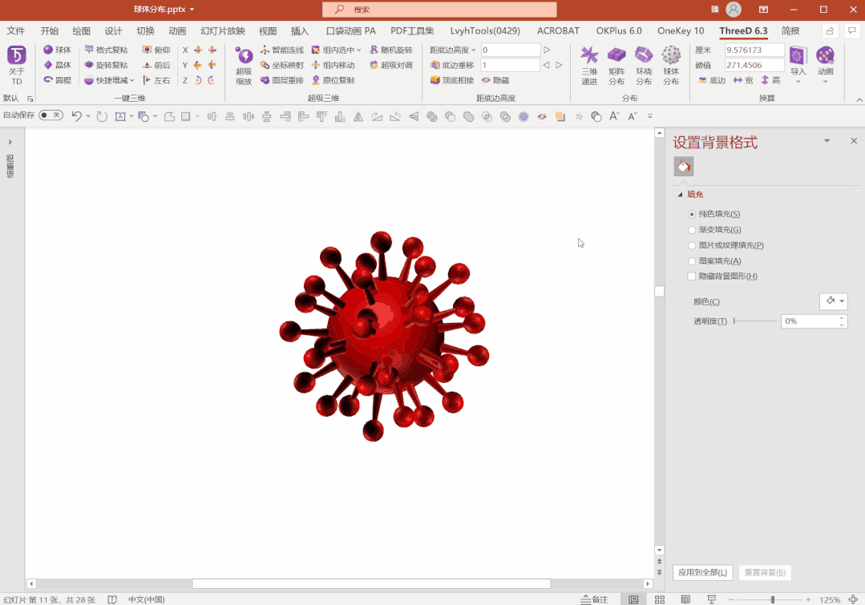
Task: Click 隐藏 hide in ribbon
Action: coord(495,80)
